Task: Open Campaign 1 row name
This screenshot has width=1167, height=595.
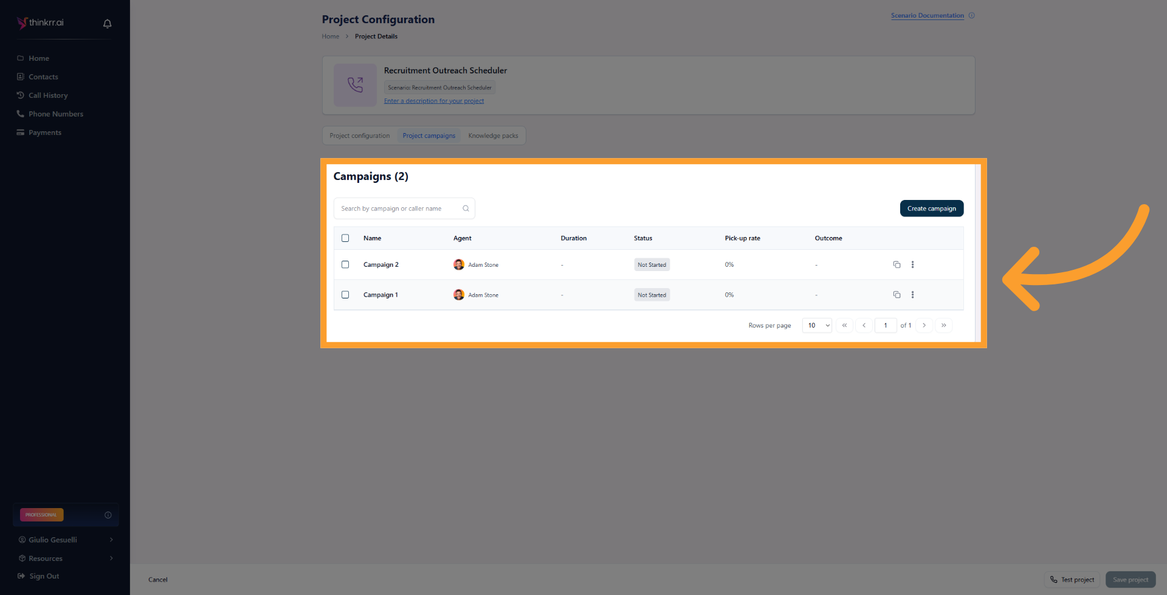Action: 380,295
